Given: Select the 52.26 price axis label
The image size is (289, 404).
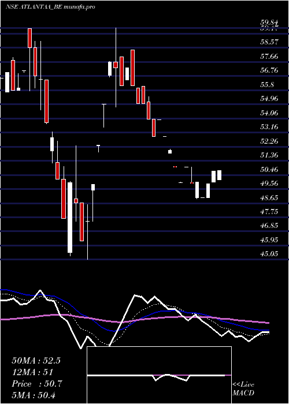Looking at the screenshot, I should pos(269,141).
